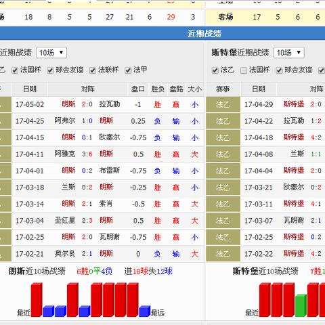Toggle 法联杯 checkbox for Lens
The width and height of the screenshot is (325, 325).
(93, 70)
